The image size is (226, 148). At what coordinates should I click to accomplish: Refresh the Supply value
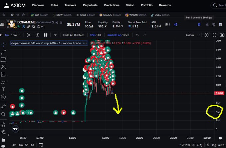click(122, 26)
